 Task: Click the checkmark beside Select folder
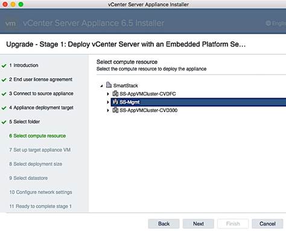pos(4,122)
